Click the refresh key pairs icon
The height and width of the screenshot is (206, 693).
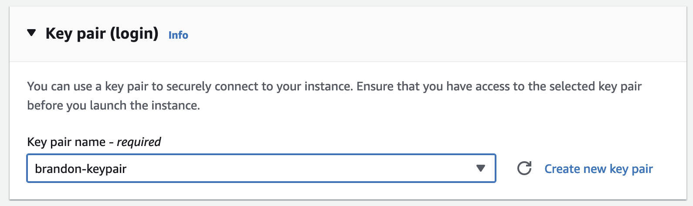tap(524, 168)
